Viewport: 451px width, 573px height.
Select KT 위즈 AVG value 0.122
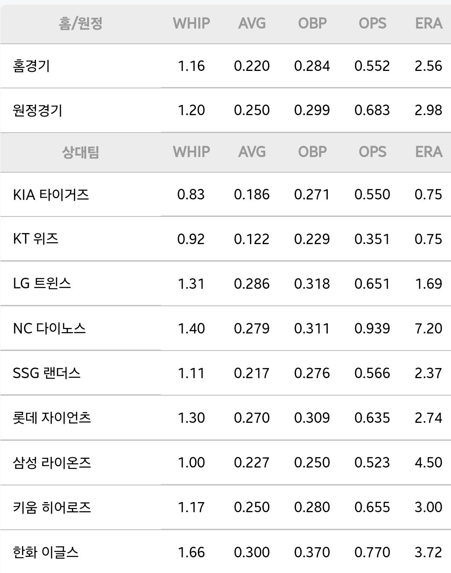pos(252,239)
